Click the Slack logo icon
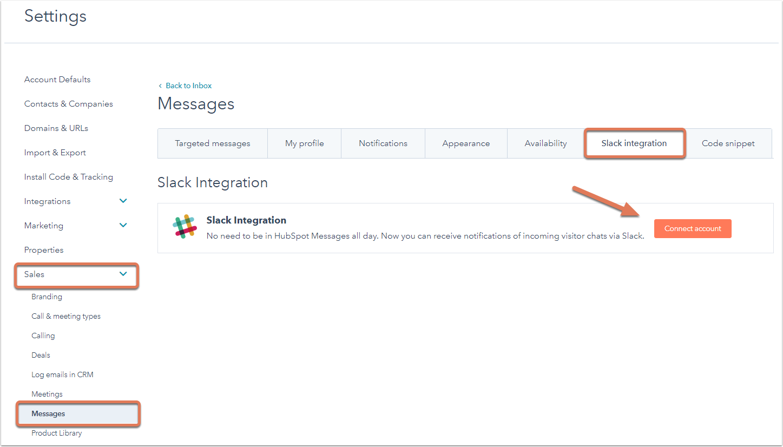 (185, 226)
